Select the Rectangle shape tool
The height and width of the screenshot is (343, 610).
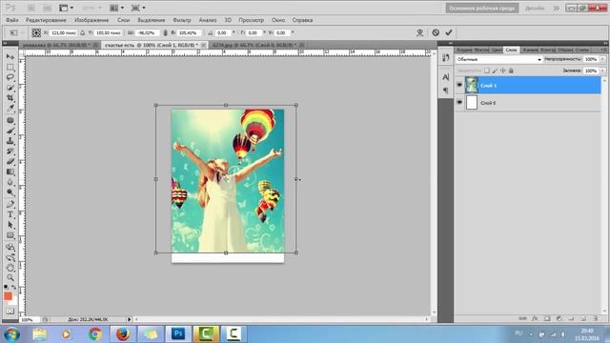(x=10, y=235)
